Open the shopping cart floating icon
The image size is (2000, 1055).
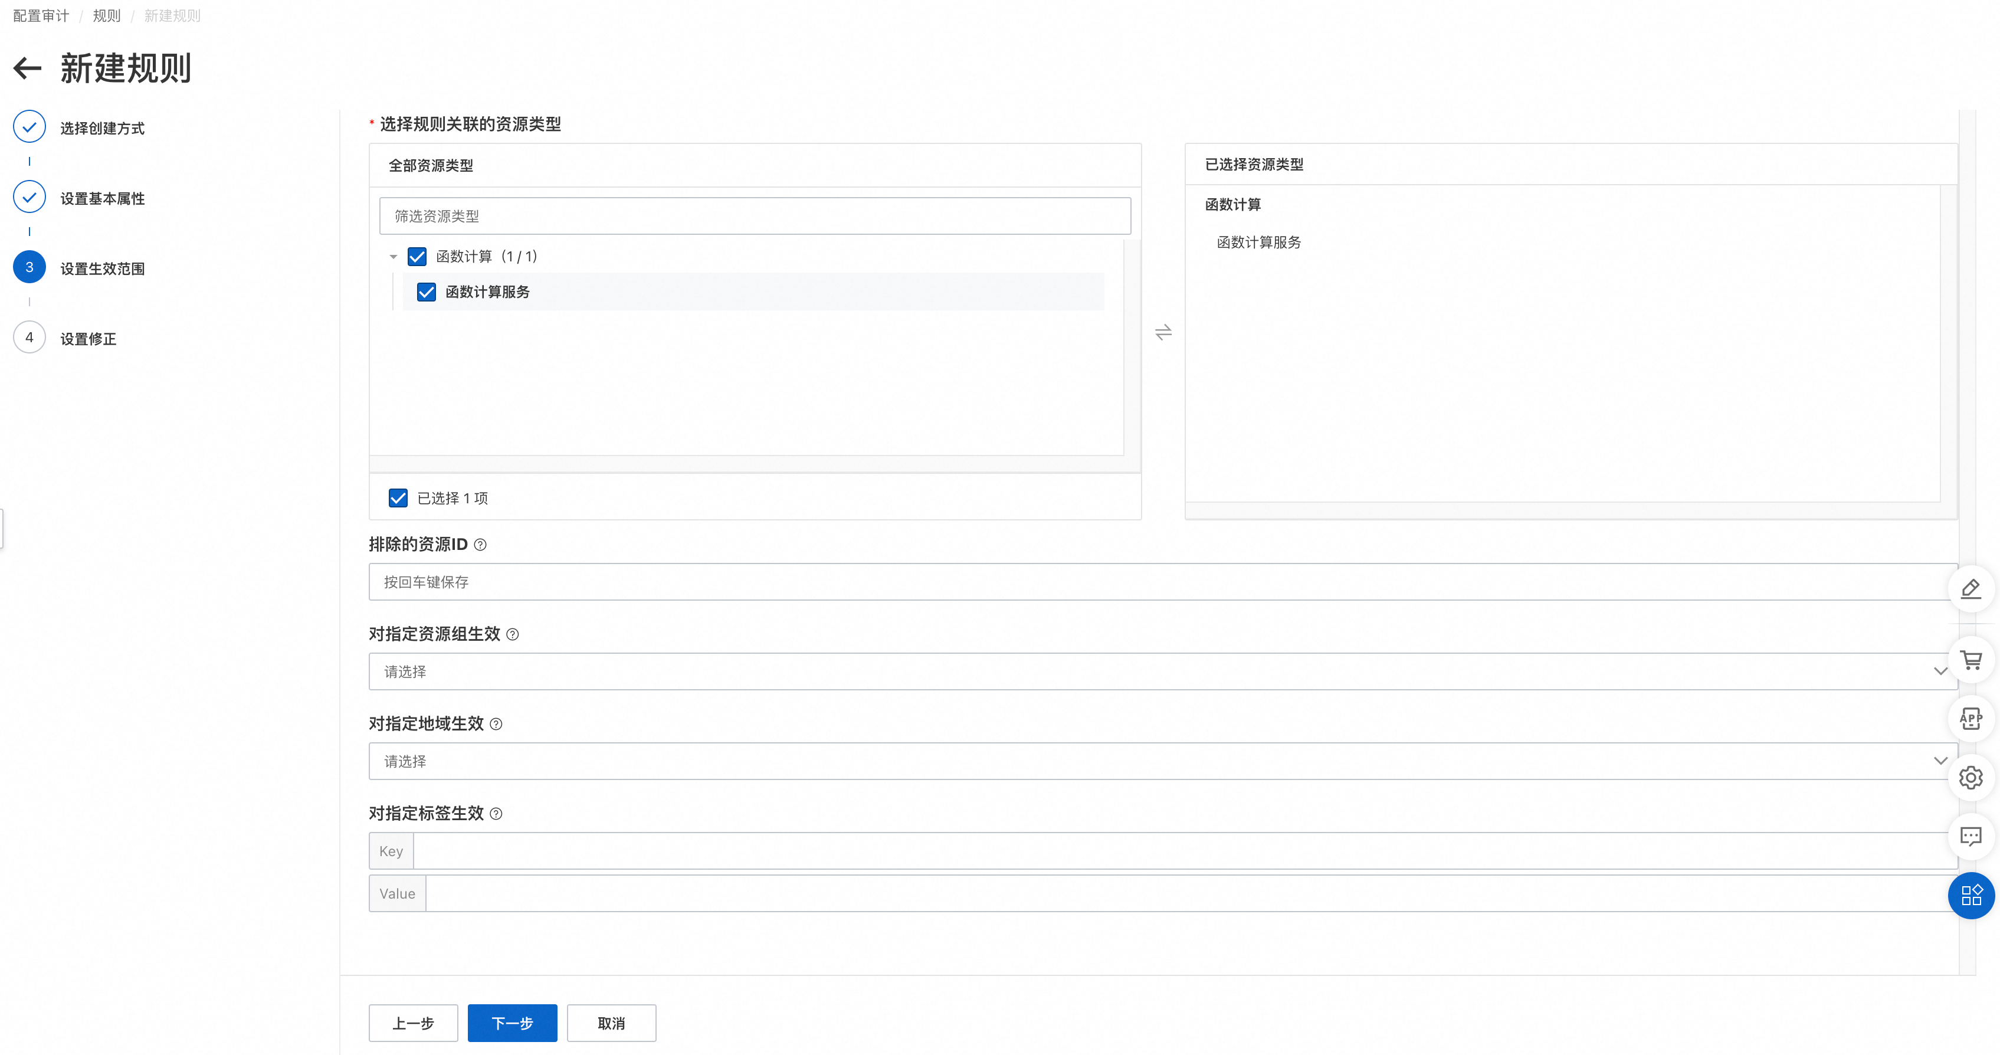[x=1971, y=660]
